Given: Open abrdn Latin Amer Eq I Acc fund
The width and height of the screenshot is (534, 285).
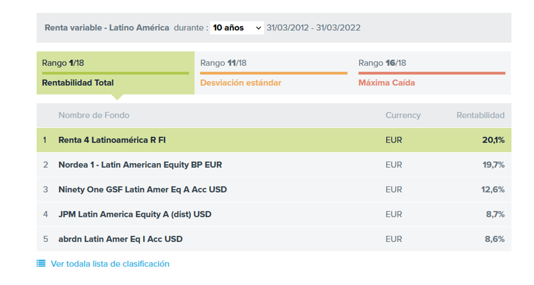Looking at the screenshot, I should click(121, 239).
